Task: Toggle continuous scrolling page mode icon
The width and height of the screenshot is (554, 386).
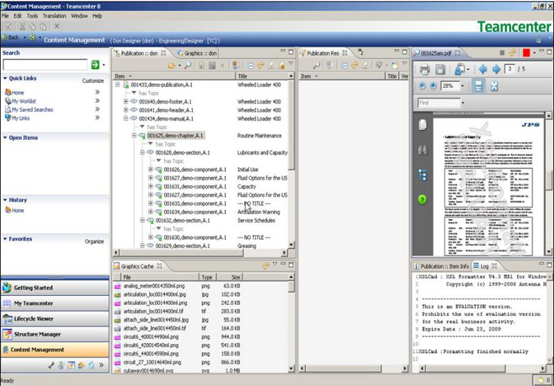Action: (478, 86)
